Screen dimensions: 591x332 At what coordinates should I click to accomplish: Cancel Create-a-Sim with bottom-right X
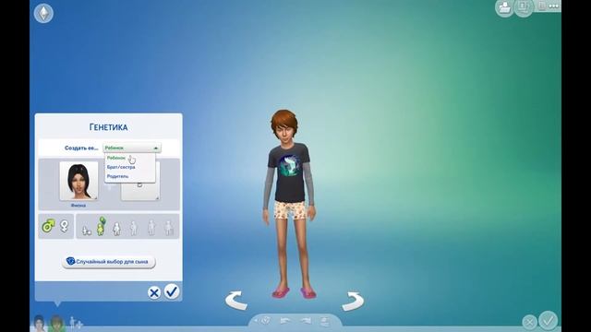[529, 322]
